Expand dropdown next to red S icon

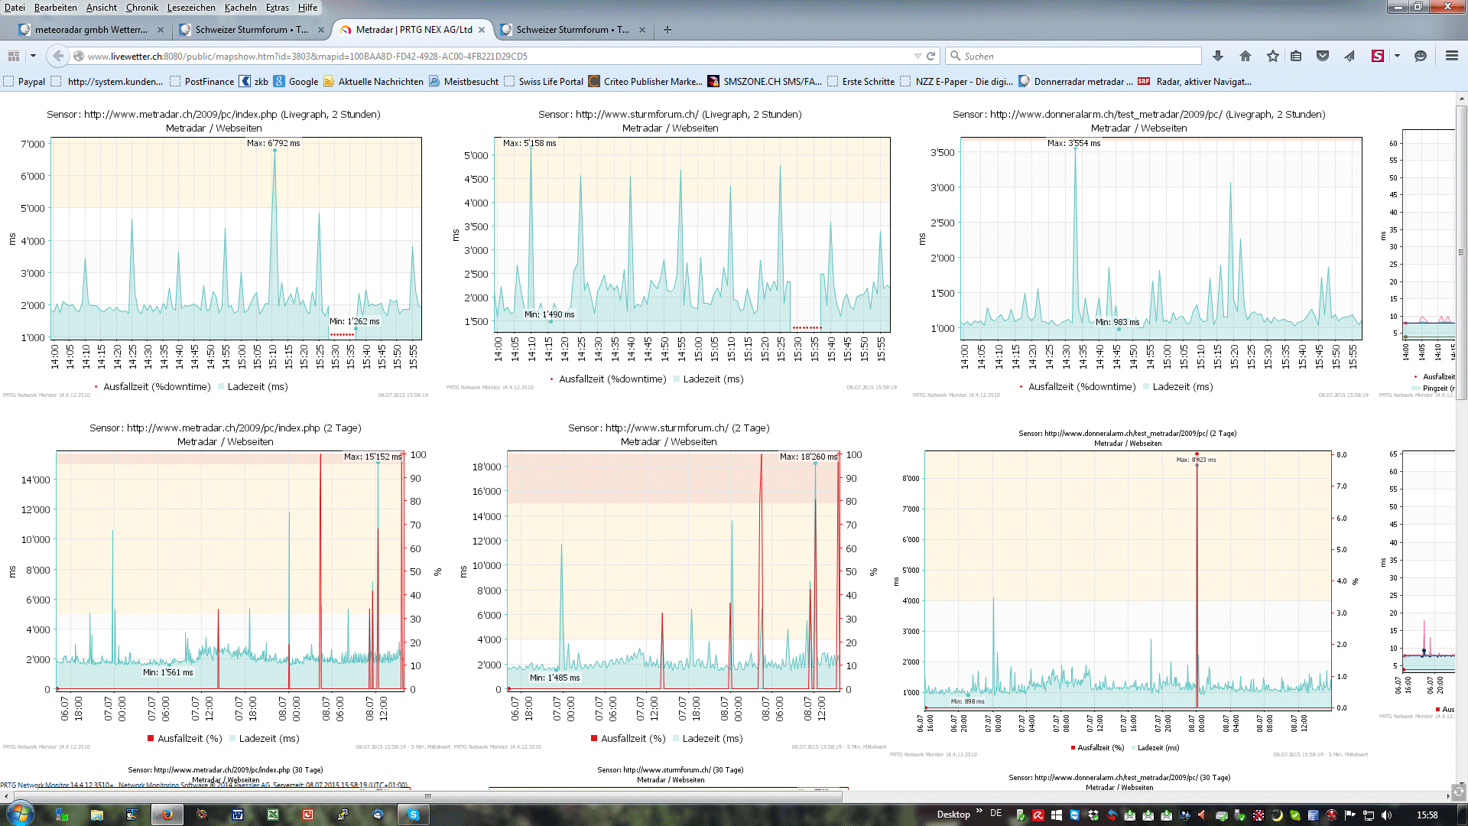coord(1397,56)
